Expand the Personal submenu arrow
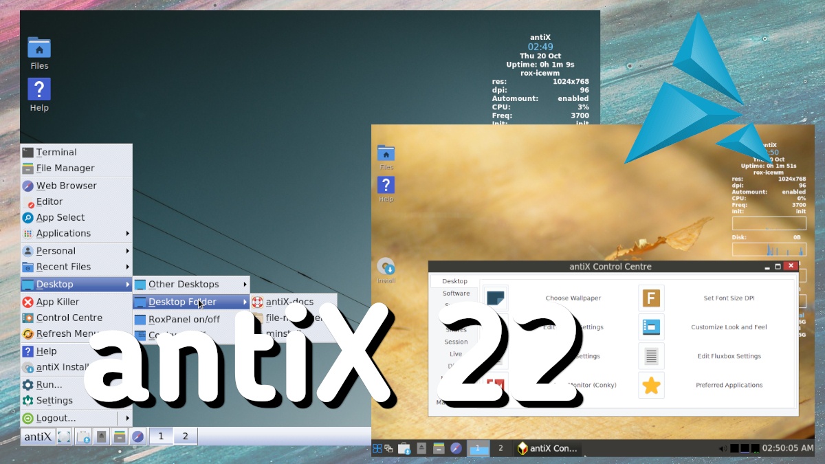 coord(128,251)
